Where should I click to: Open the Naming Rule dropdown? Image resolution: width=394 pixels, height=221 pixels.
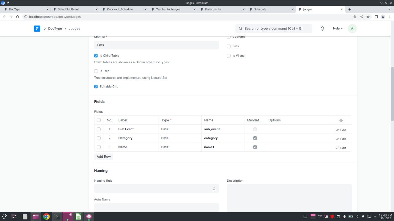(156, 188)
